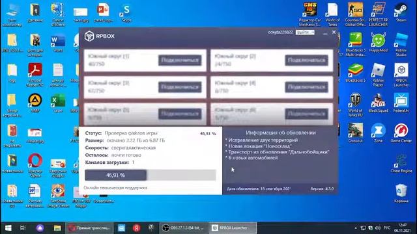Connect to Южный округ [5] server
The height and width of the screenshot is (234, 417).
pos(180,114)
